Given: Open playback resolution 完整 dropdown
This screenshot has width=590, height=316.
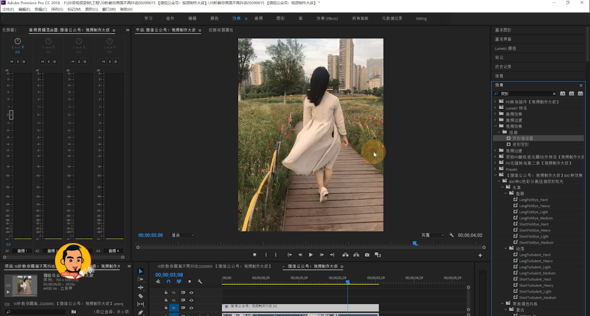Looking at the screenshot, I should pos(432,235).
